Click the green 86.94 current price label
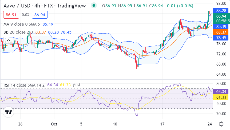The image size is (230, 130). 221,16
